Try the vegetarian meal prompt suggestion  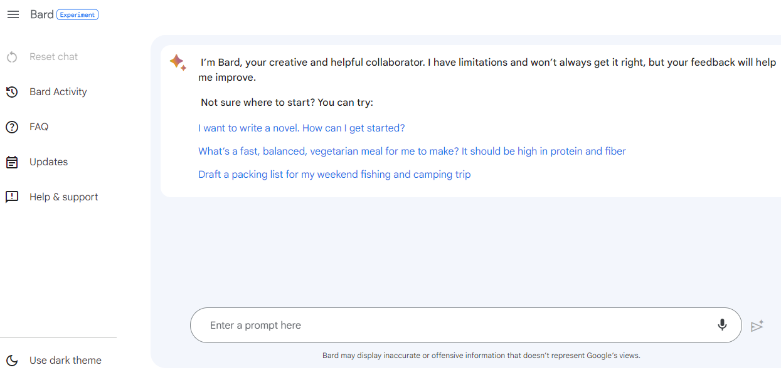(412, 151)
